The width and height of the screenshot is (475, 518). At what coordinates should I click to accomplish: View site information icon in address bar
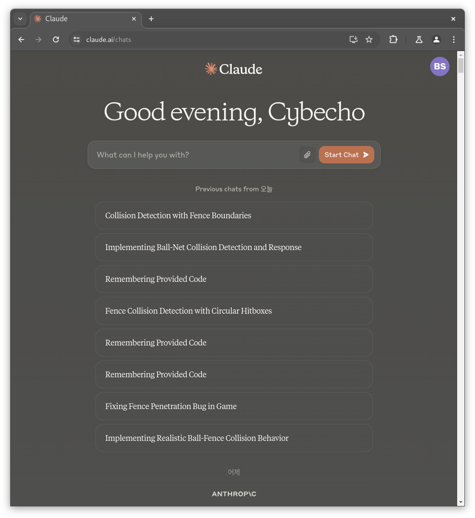[77, 40]
